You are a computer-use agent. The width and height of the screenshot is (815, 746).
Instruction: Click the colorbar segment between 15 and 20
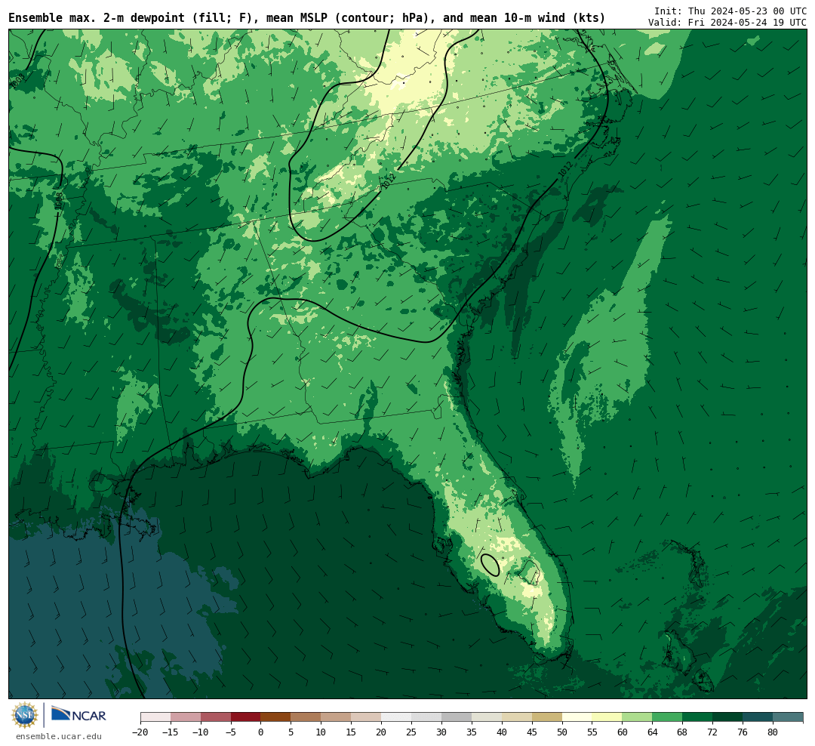coord(367,717)
